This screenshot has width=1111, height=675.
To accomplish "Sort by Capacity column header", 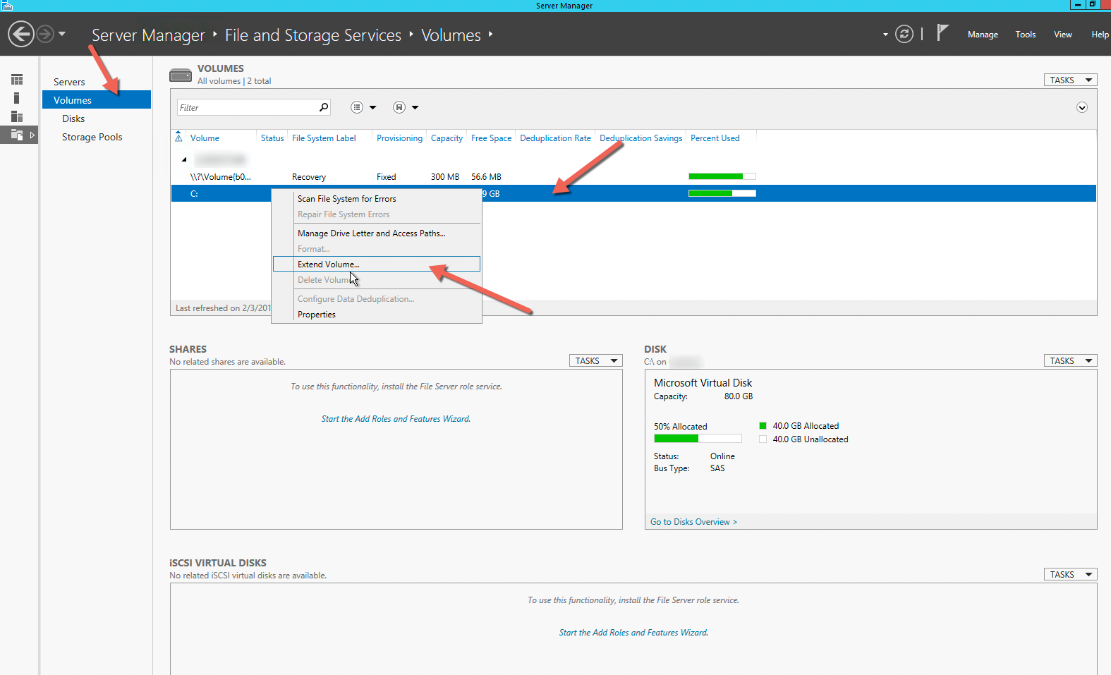I will (447, 138).
